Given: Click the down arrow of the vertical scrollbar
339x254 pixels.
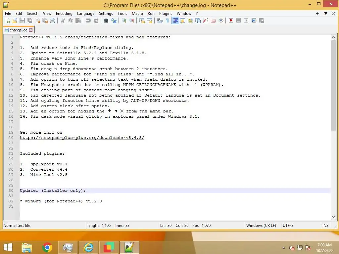Looking at the screenshot, I should [x=333, y=217].
